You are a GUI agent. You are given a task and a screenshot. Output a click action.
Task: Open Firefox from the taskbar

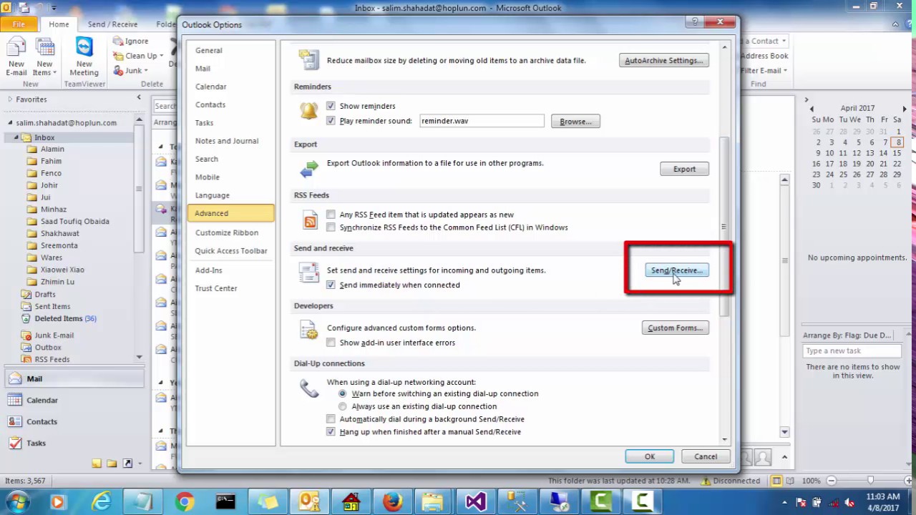click(392, 501)
